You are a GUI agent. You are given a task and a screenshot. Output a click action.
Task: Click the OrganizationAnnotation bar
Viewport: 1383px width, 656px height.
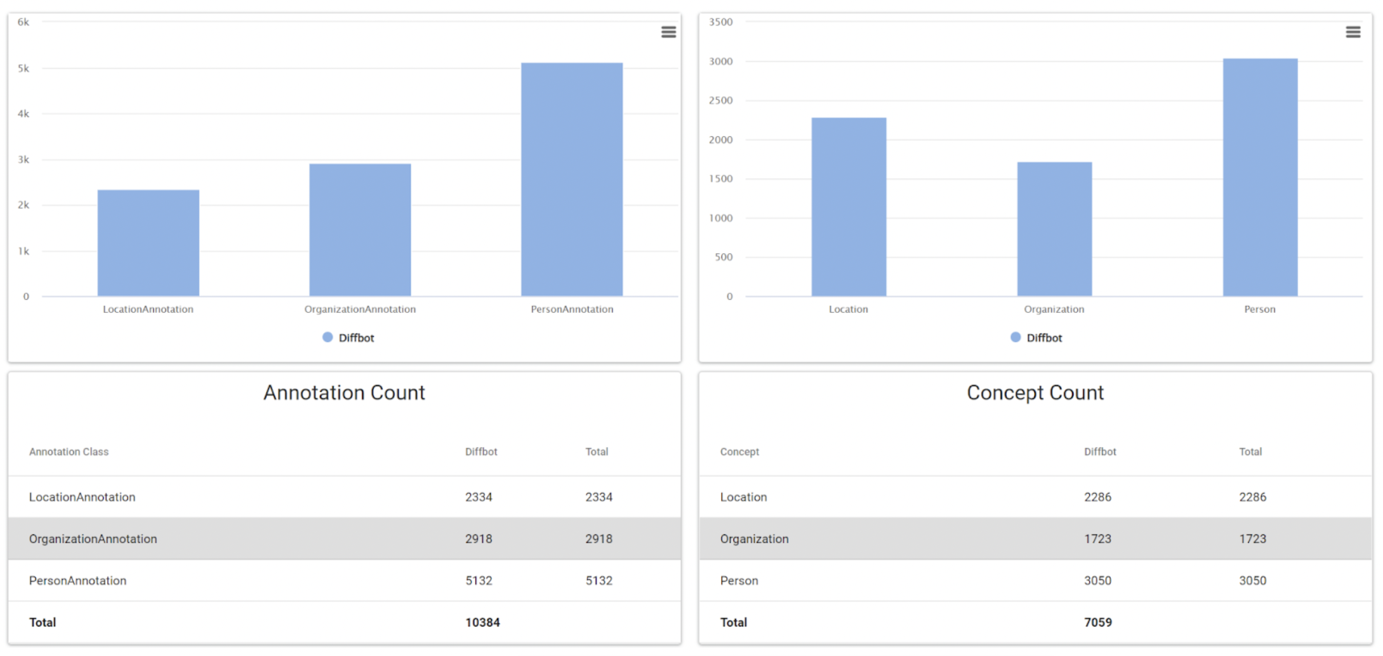coord(360,230)
